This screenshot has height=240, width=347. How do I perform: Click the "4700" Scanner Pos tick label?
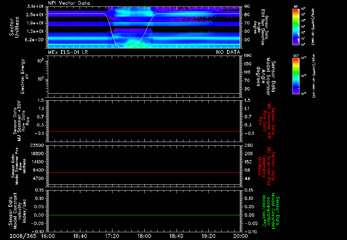(38, 178)
